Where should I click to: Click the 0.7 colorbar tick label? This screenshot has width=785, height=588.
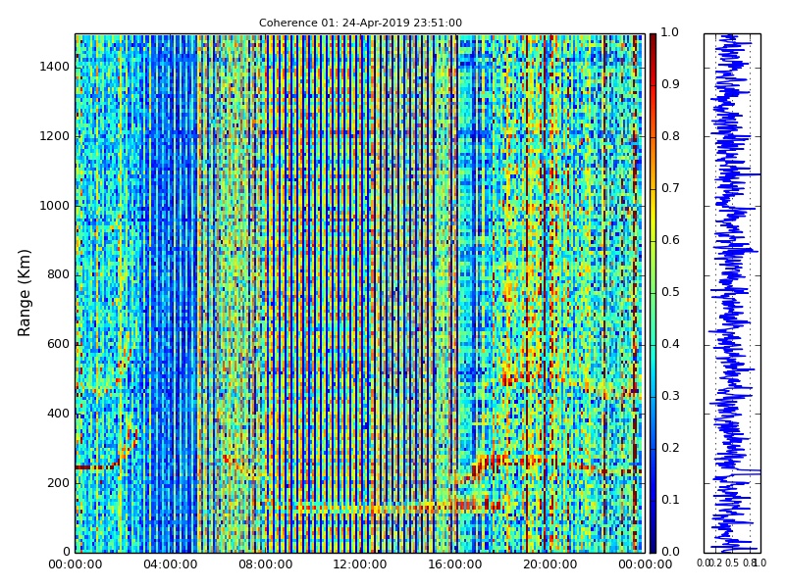click(x=670, y=188)
